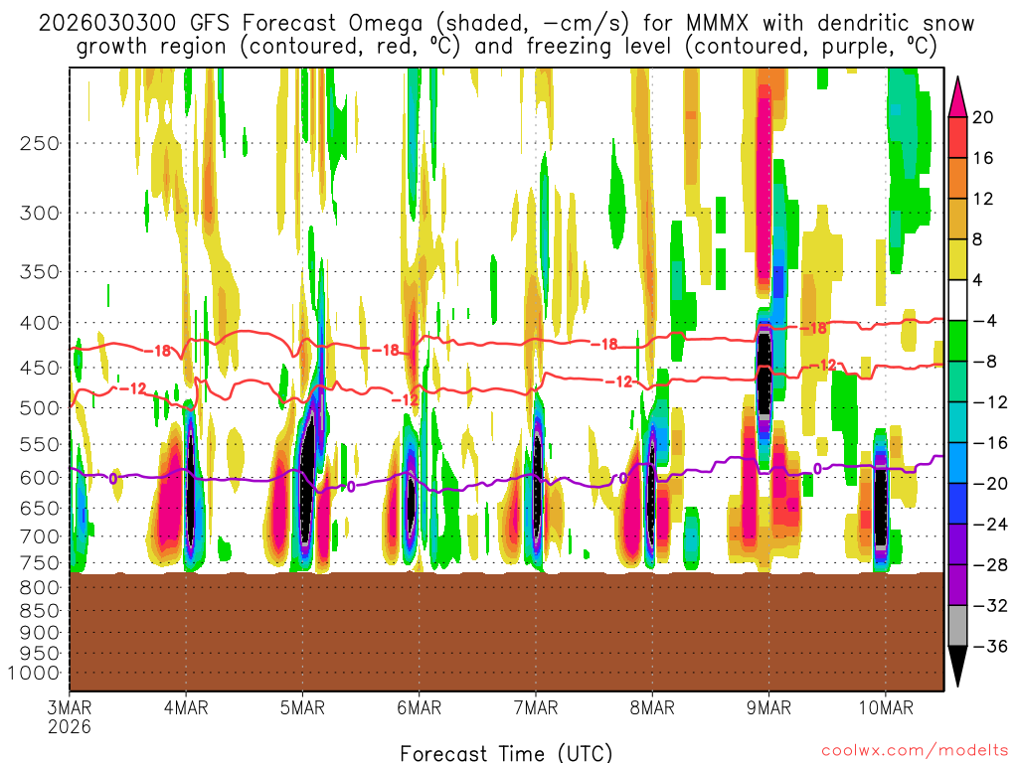
Task: Click the leftmost purple 0 freezing level label
Action: (x=112, y=479)
